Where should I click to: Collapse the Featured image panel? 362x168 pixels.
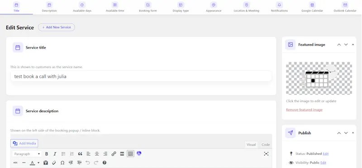(x=353, y=45)
